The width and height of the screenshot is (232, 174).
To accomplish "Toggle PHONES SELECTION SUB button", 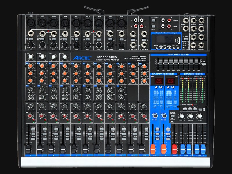I will tap(190, 110).
